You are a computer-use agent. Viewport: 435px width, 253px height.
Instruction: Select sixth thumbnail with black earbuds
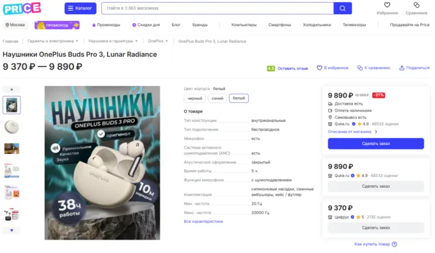coord(12,214)
